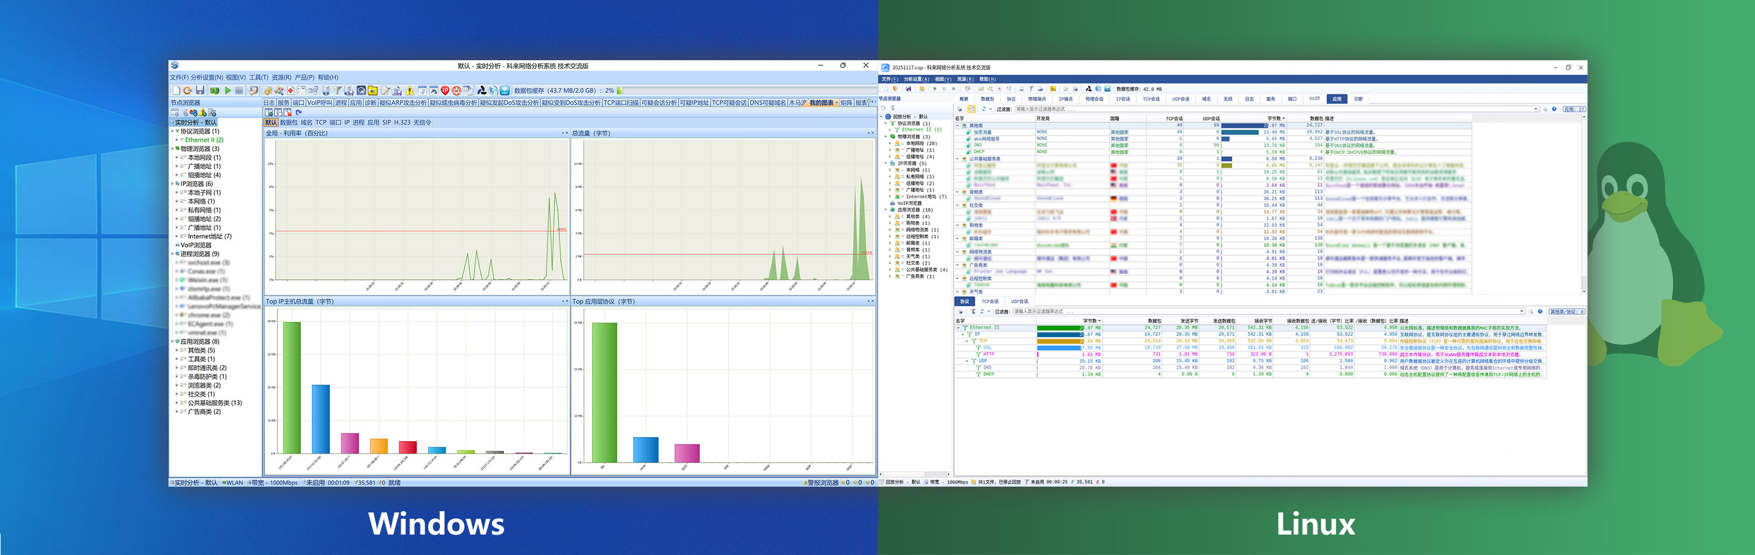Click the blue refresh arrow above the charts
The width and height of the screenshot is (1755, 555).
tap(298, 112)
